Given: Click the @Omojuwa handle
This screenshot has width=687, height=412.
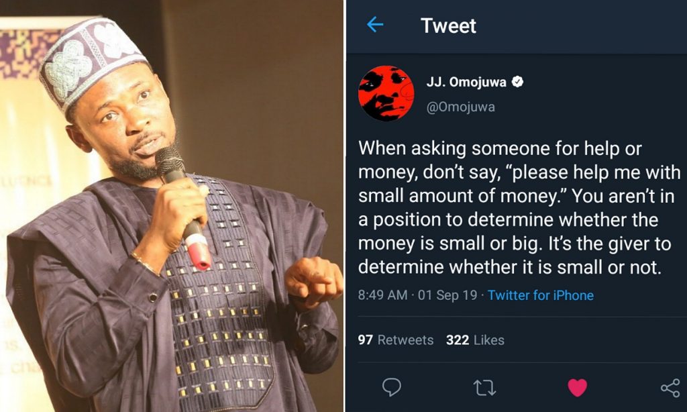Looking at the screenshot, I should (x=460, y=107).
